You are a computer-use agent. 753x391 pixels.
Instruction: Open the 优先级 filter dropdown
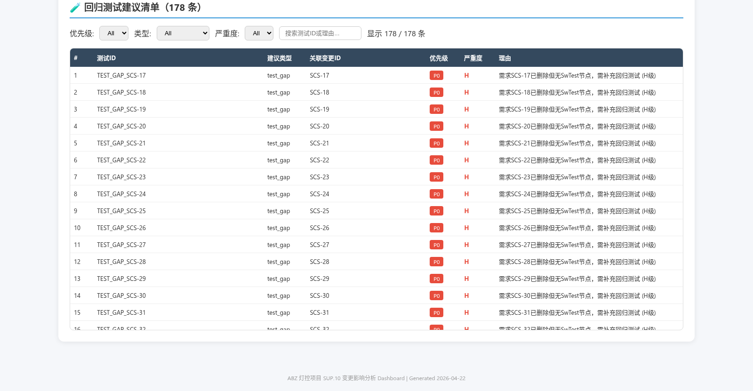click(113, 33)
